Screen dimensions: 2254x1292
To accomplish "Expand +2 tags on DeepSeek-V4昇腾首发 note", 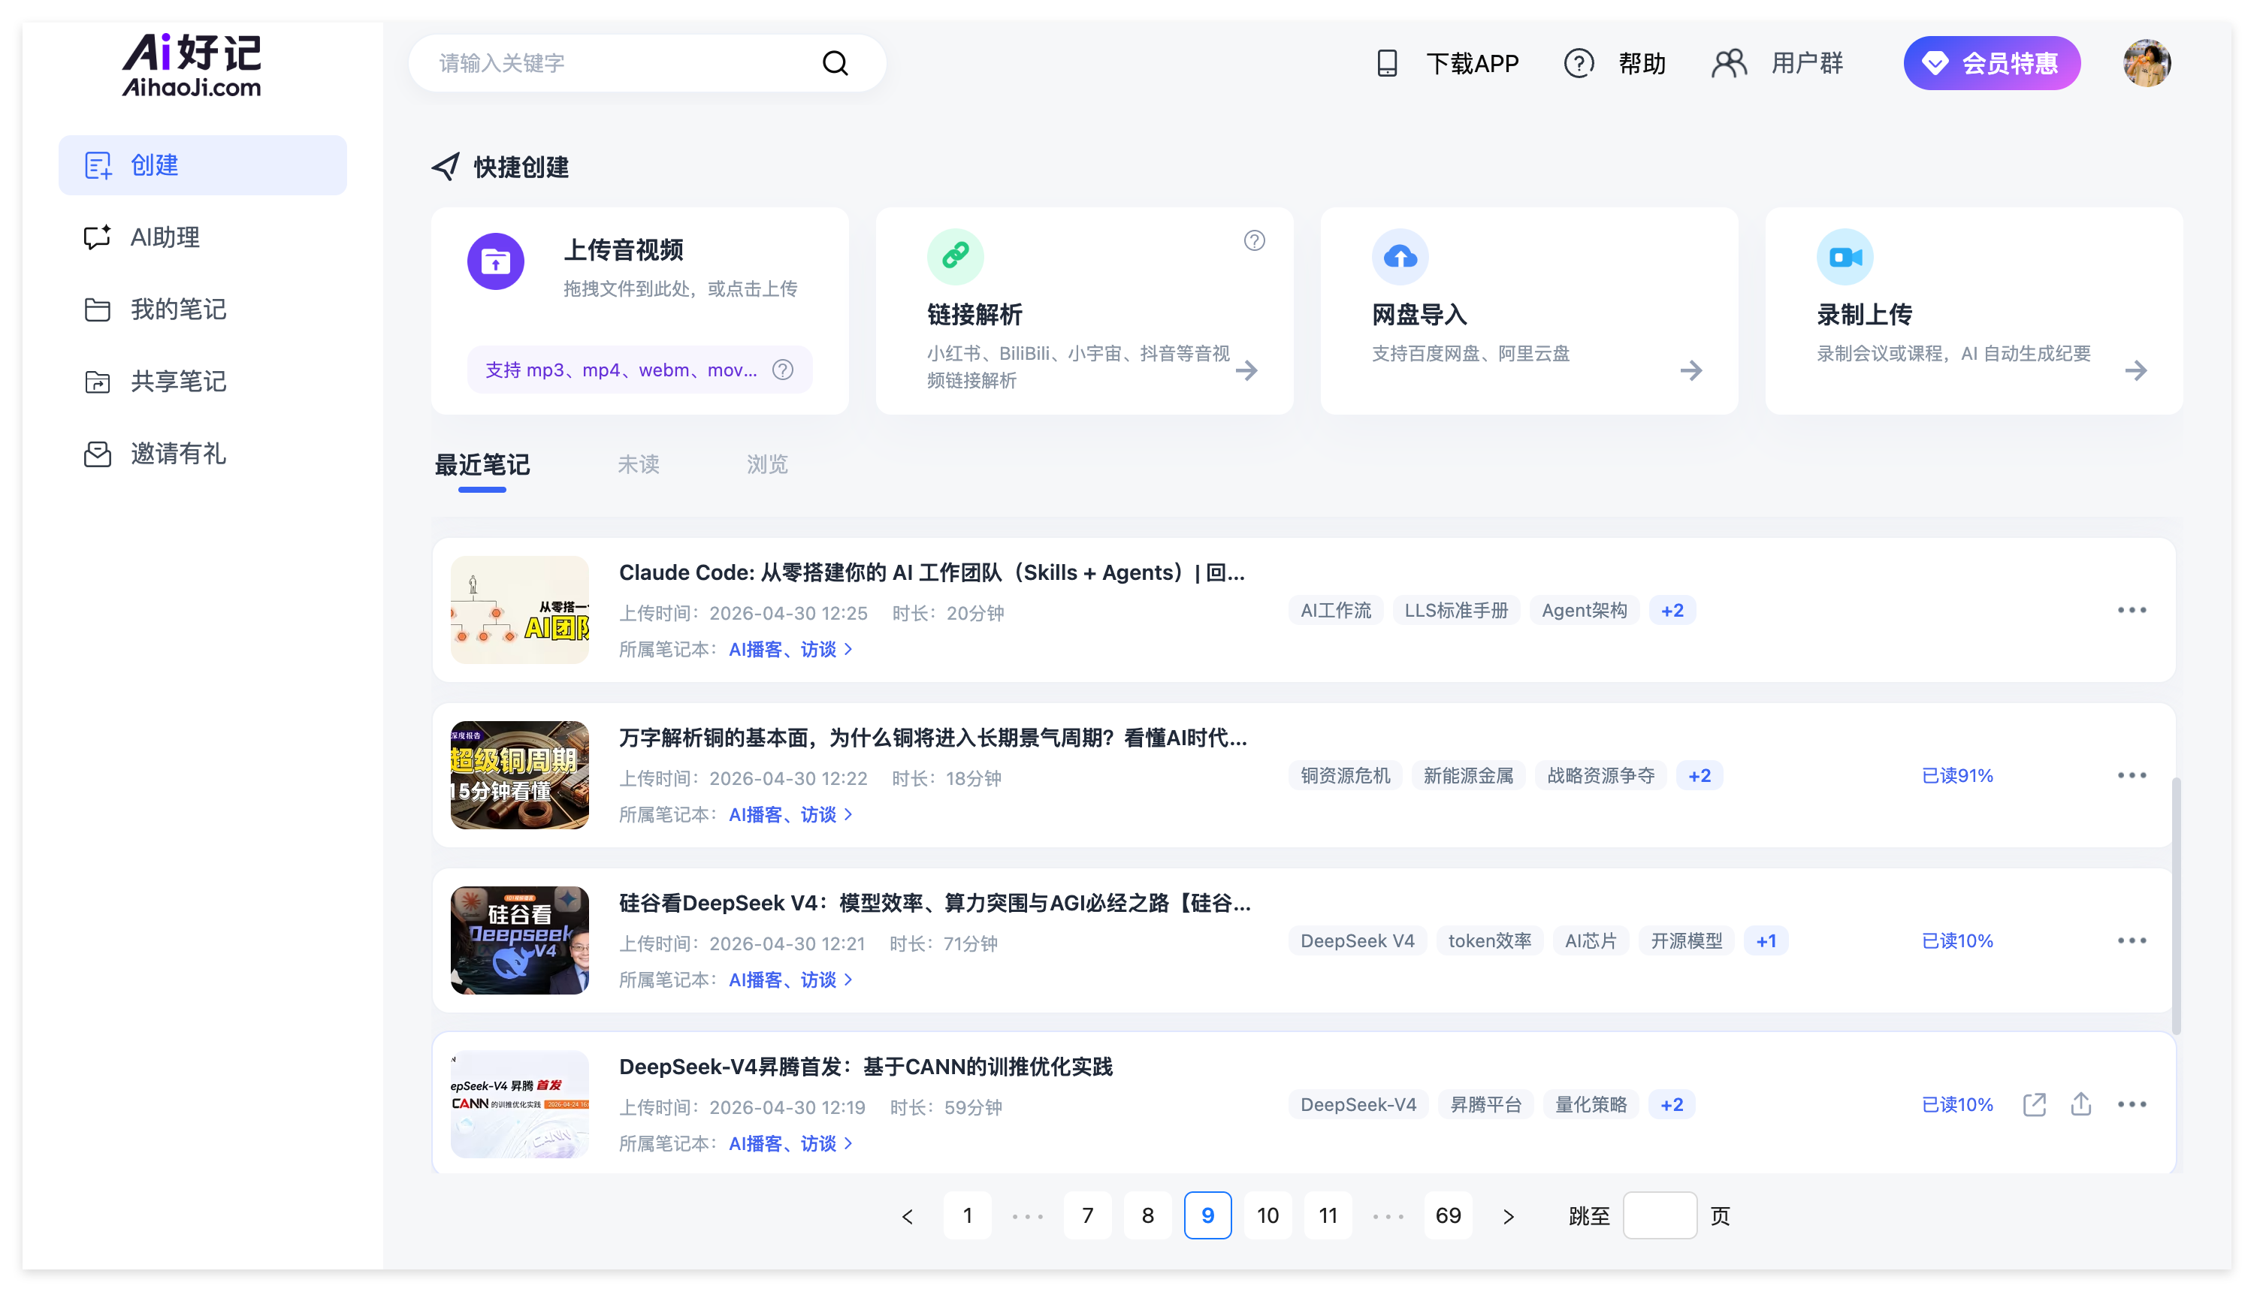I will coord(1672,1105).
